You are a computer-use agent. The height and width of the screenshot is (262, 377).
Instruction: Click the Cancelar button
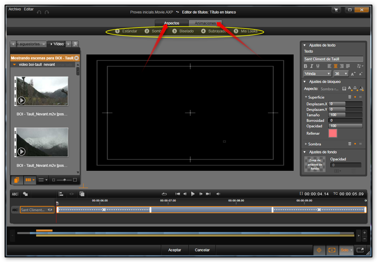coord(202,250)
